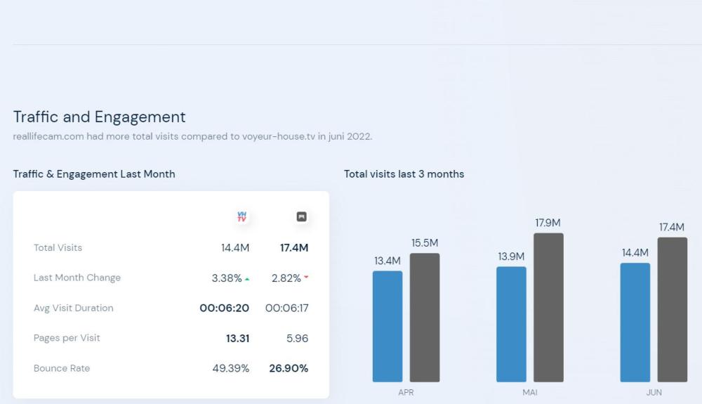The height and width of the screenshot is (404, 702).
Task: Click the 26.90% bounce rate value
Action: (x=289, y=368)
